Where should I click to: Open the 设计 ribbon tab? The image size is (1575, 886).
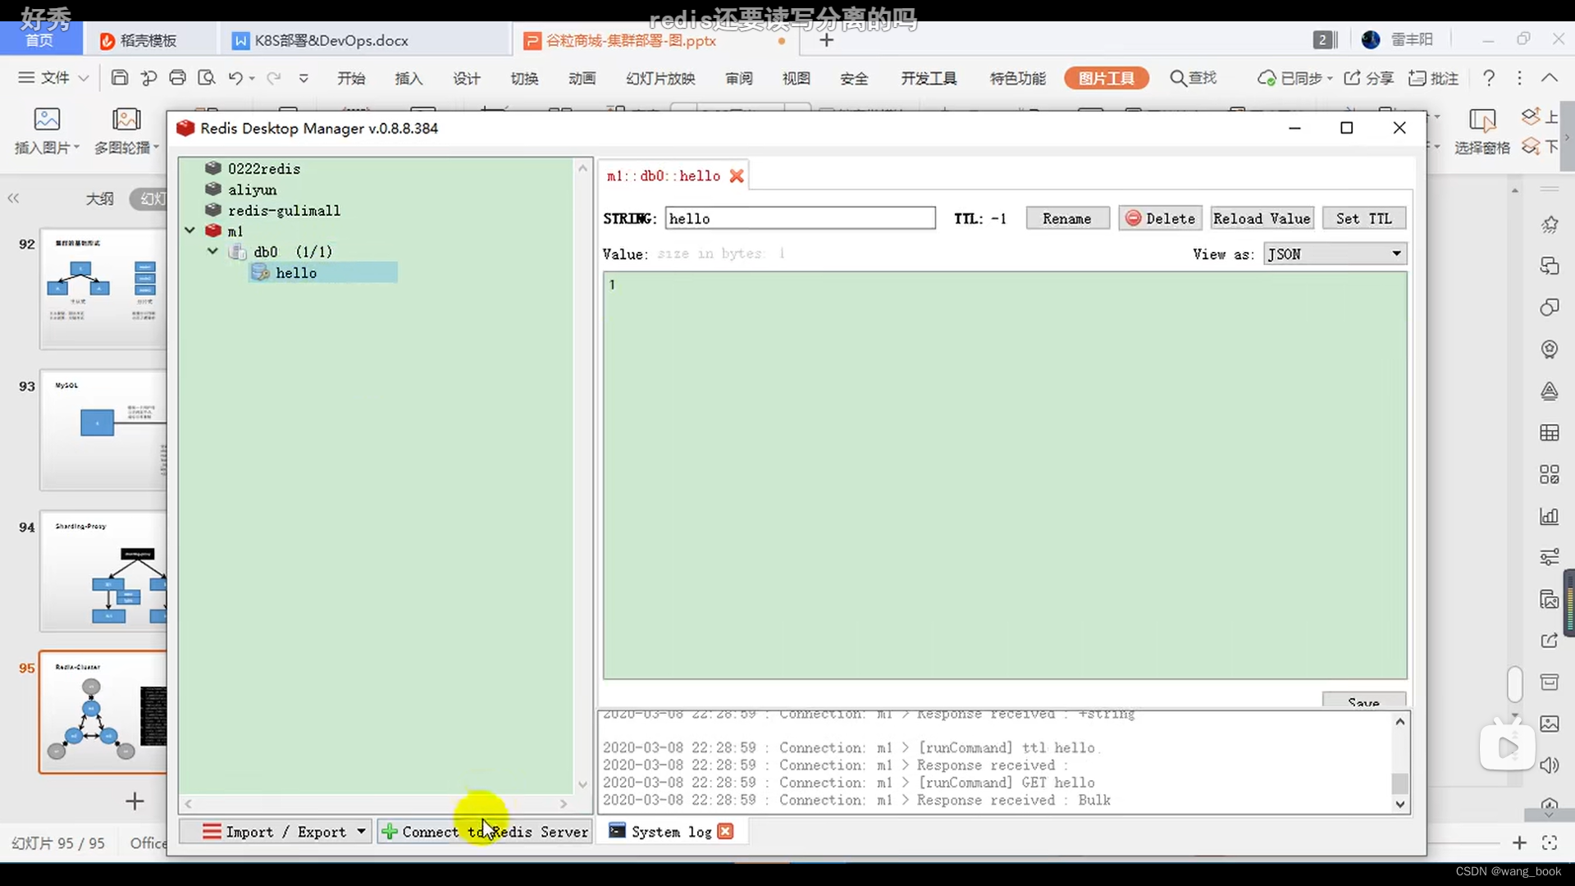tap(467, 78)
